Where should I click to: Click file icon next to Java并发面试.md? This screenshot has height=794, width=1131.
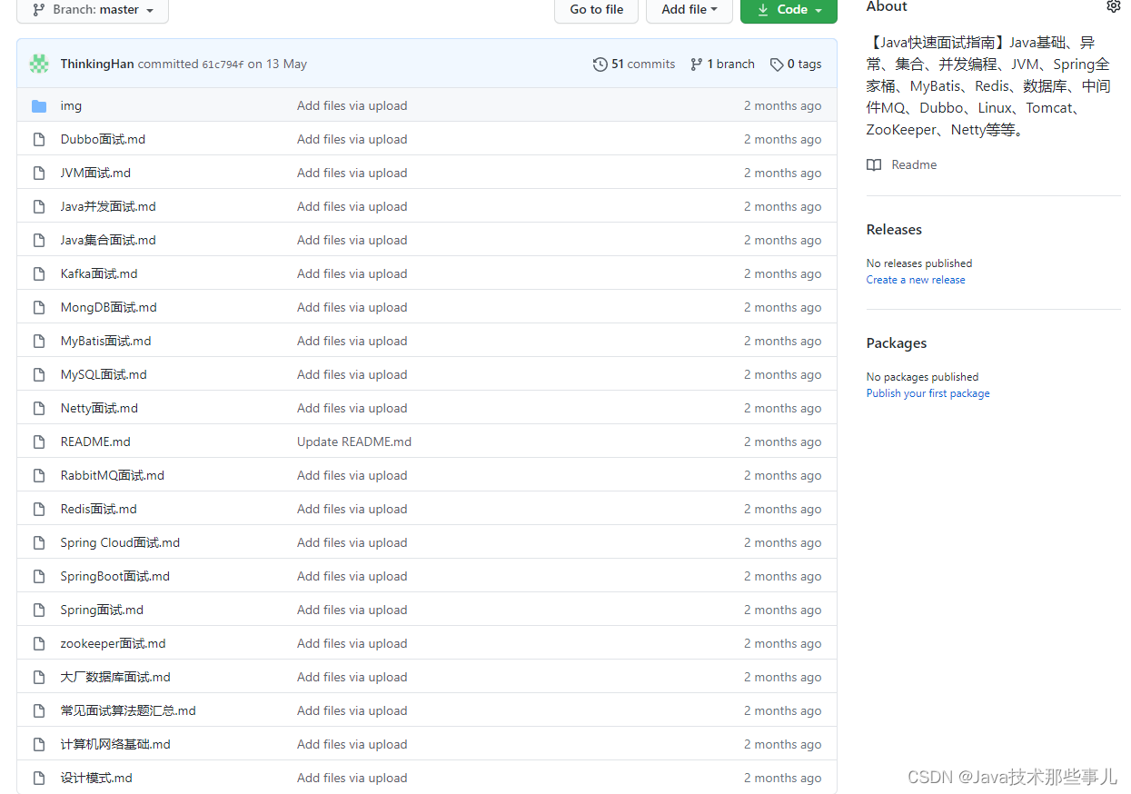click(x=39, y=207)
